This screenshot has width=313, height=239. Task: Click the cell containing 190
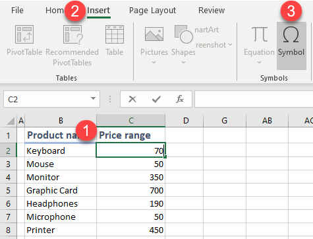click(x=131, y=204)
